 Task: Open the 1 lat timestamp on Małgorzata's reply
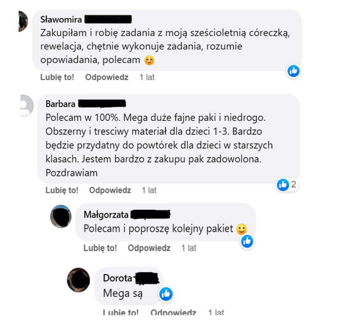189,248
